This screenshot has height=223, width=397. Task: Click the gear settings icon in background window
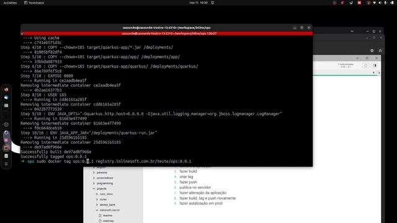click(372, 51)
